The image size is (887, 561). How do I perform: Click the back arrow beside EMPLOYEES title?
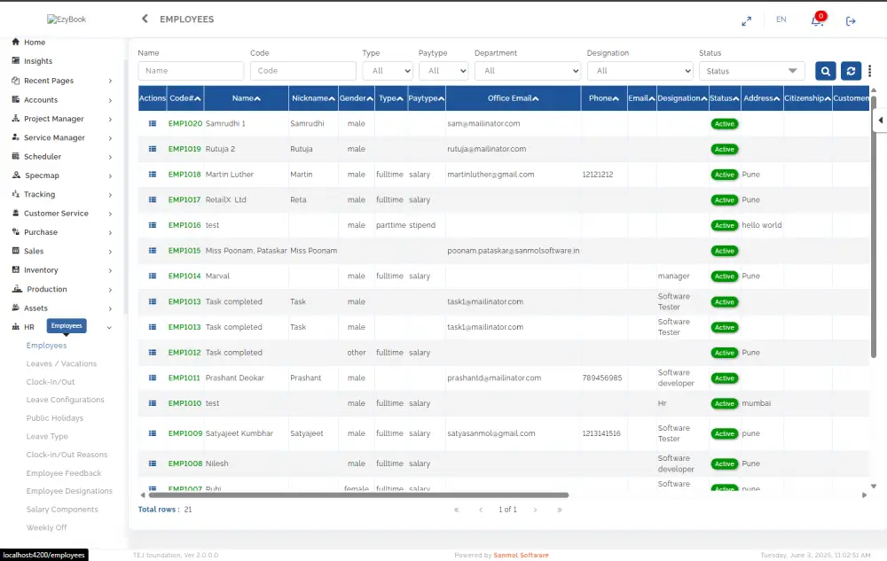point(145,19)
